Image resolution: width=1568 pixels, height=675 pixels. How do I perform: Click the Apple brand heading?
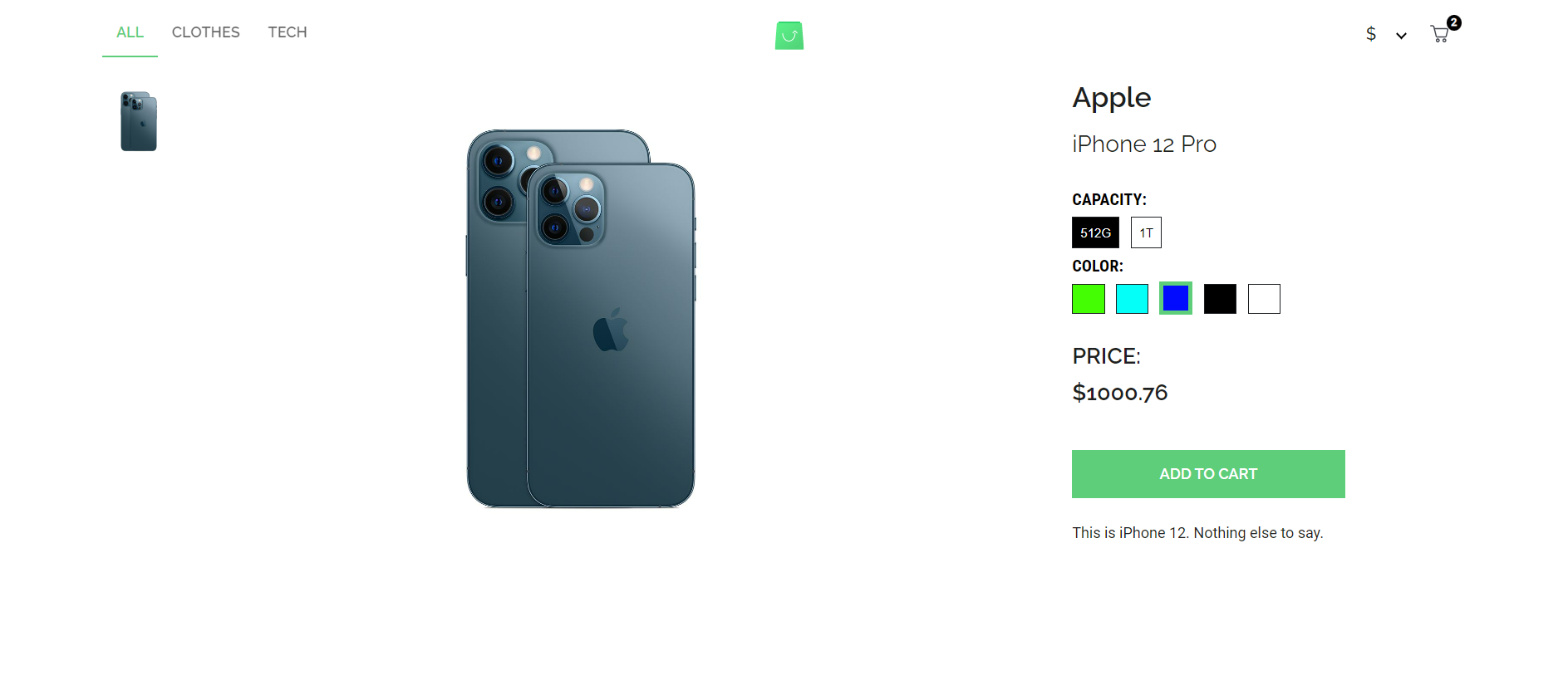(x=1111, y=98)
